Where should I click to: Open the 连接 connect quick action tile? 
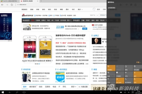111,74
